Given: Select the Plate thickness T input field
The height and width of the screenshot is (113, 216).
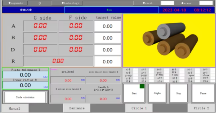Looking at the screenshot, I should 25,75.
